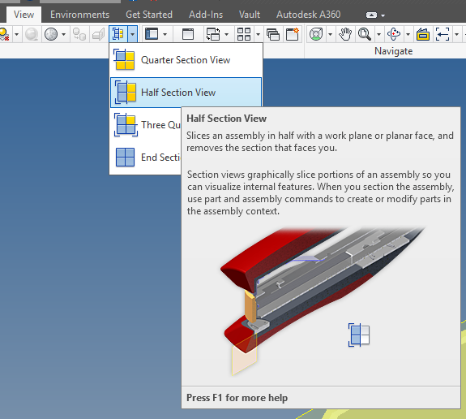The width and height of the screenshot is (466, 419).
Task: Expand the Zoom tool dropdown arrow
Action: tap(378, 34)
